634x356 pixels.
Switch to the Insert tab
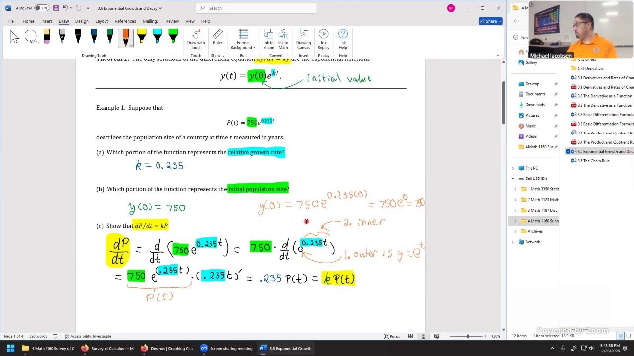click(47, 21)
